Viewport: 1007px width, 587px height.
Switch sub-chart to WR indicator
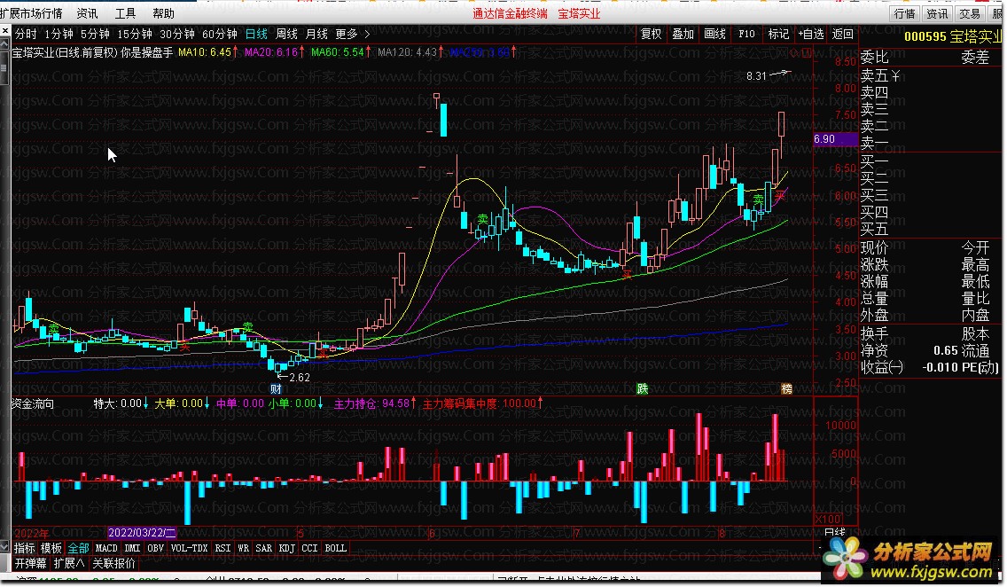coord(244,548)
